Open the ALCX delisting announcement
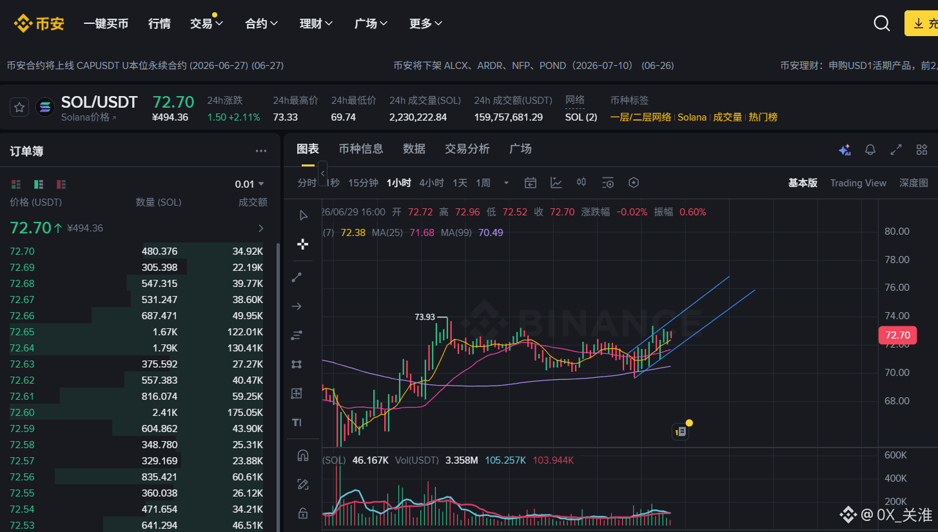 coord(534,65)
